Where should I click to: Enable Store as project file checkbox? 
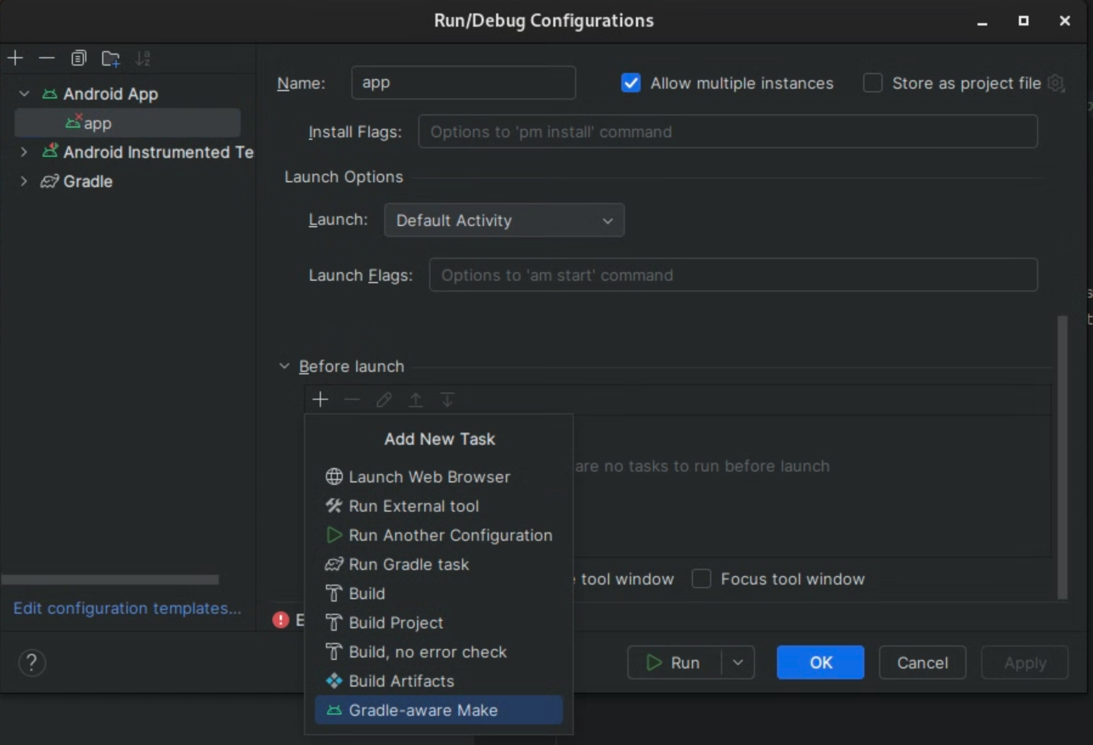coord(873,83)
